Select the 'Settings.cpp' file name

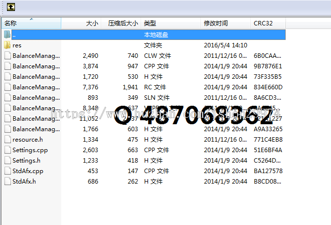(30, 150)
